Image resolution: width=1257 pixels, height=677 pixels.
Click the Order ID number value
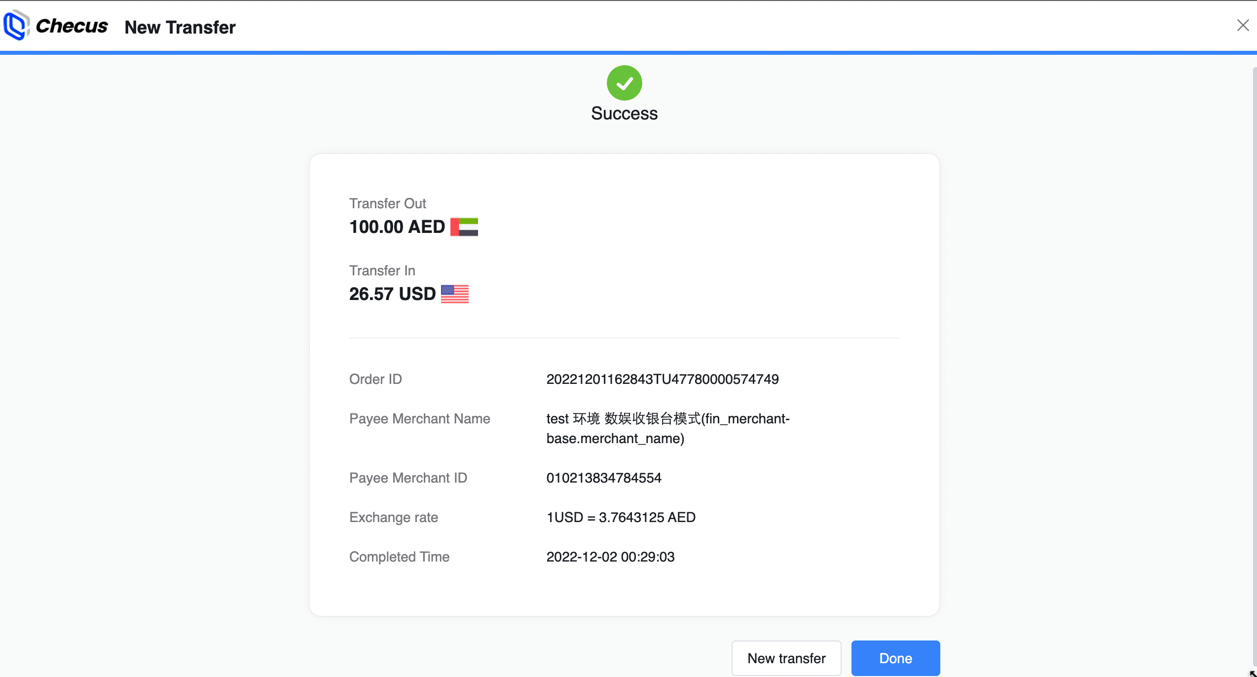(x=662, y=379)
